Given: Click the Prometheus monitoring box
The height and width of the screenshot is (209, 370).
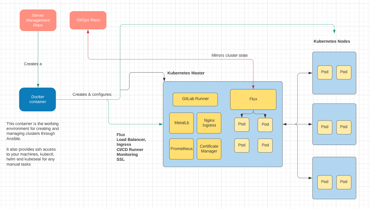Looking at the screenshot, I should point(181,149).
